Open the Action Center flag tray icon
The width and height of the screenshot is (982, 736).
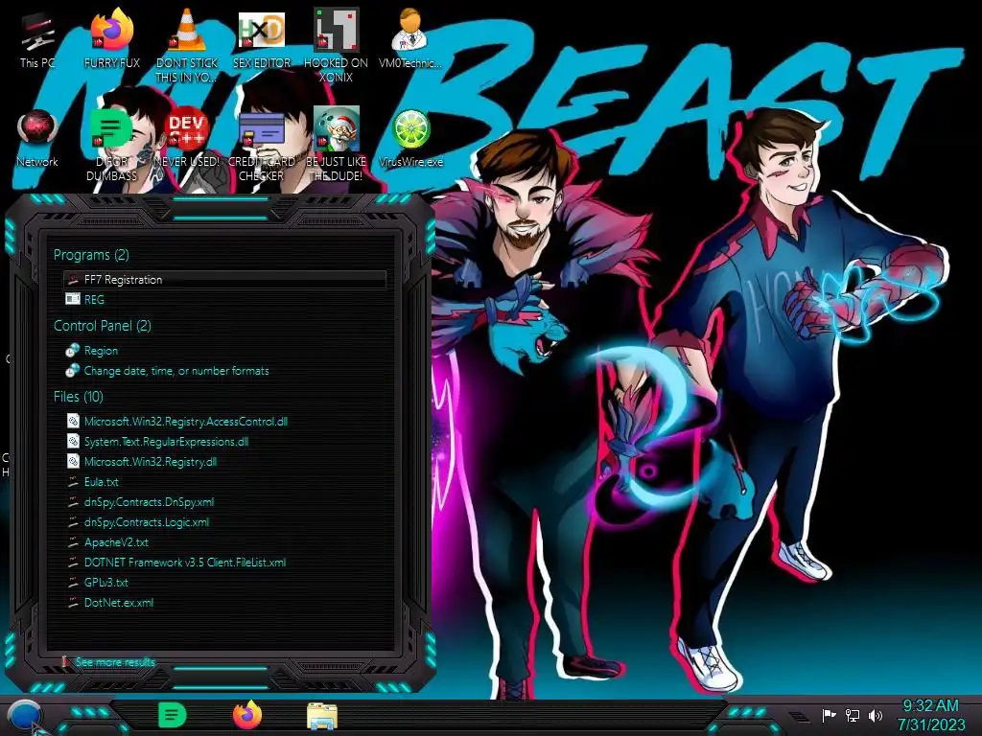[829, 715]
